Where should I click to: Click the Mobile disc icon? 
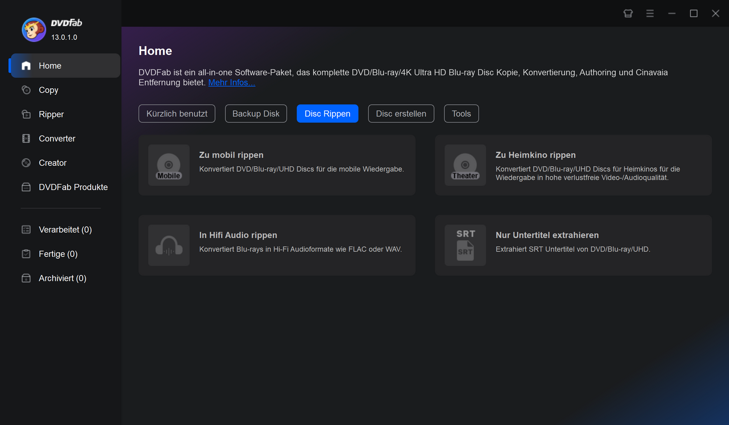click(169, 165)
